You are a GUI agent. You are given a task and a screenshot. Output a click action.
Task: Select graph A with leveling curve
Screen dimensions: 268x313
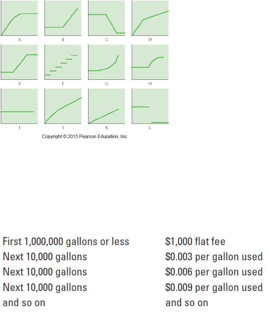[19, 18]
